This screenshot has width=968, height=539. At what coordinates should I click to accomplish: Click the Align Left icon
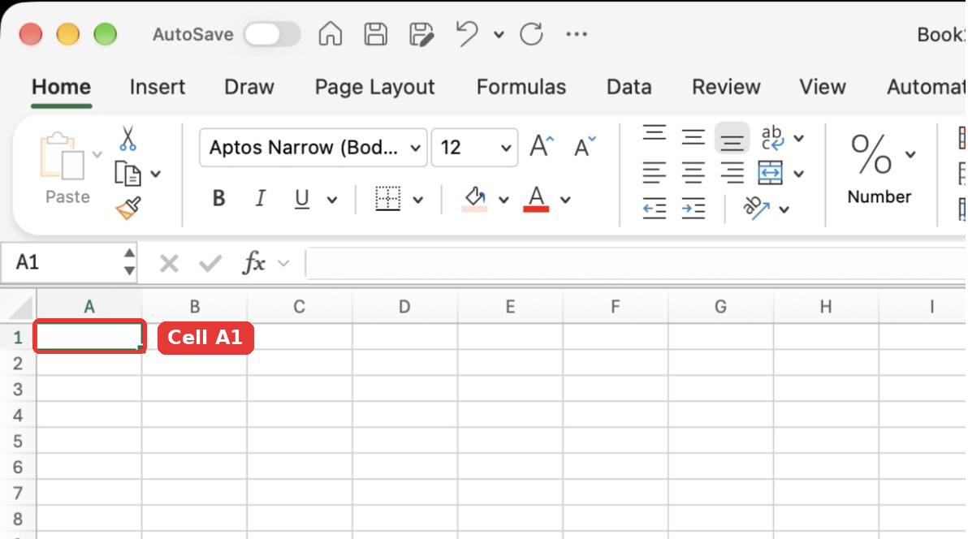click(655, 173)
